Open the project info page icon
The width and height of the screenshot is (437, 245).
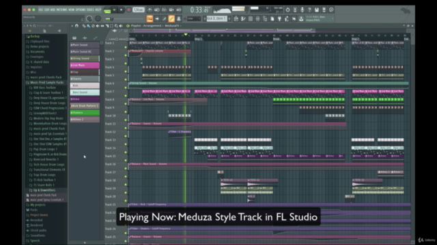point(272,19)
